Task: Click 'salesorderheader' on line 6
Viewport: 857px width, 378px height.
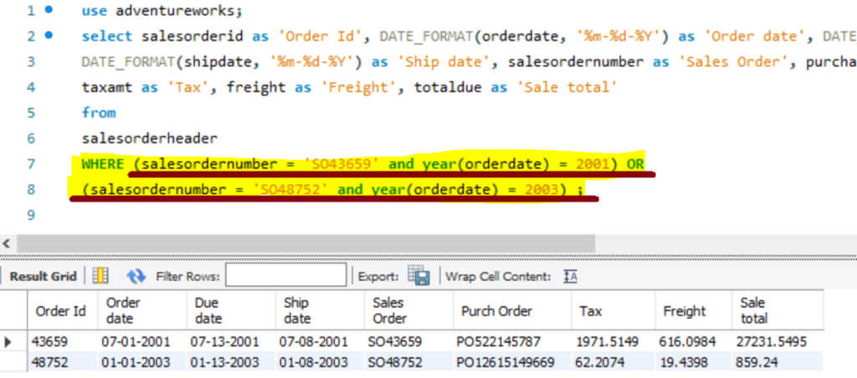Action: [150, 138]
